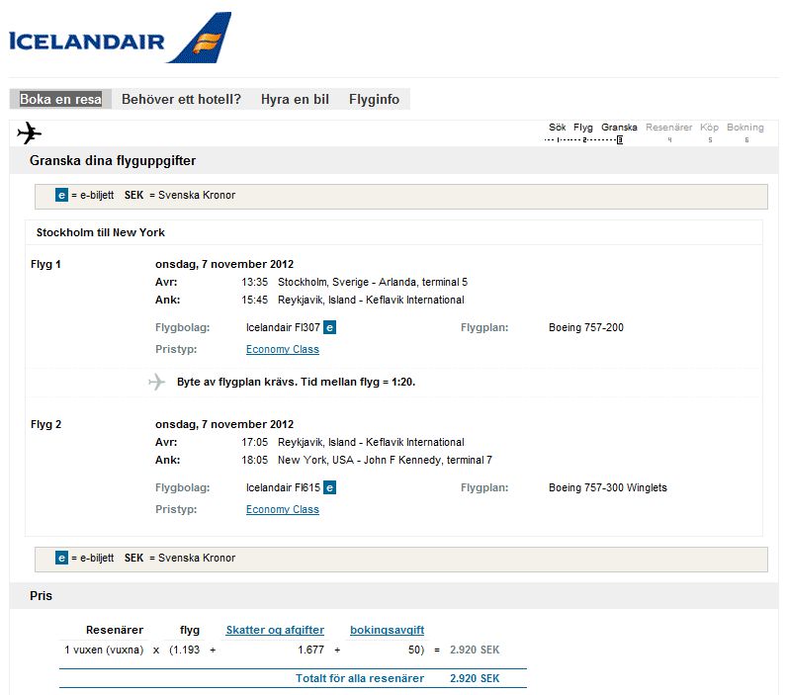The width and height of the screenshot is (788, 695).
Task: Open the Economy Class link for Flyg 1
Action: [x=283, y=349]
